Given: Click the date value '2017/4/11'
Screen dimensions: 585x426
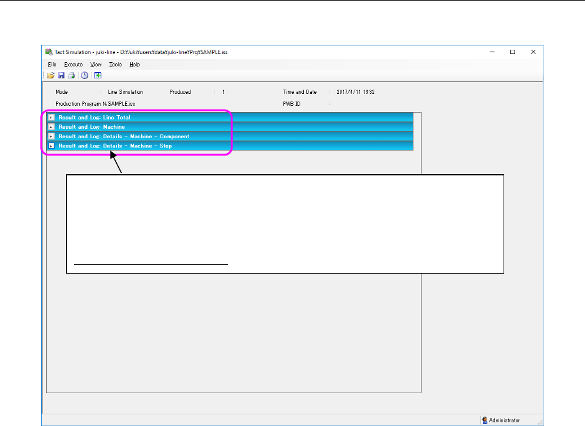Looking at the screenshot, I should [x=349, y=92].
